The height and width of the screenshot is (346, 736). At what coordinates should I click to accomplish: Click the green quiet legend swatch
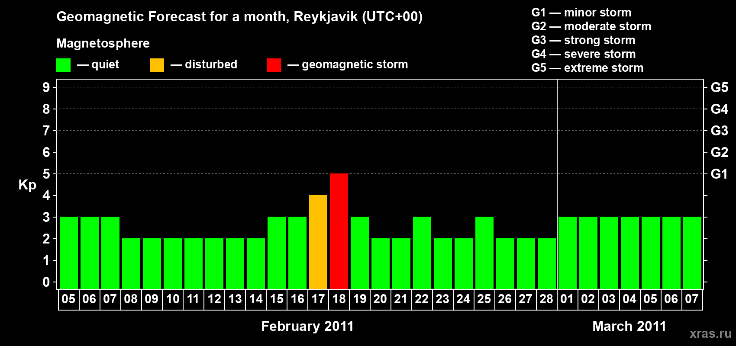63,65
